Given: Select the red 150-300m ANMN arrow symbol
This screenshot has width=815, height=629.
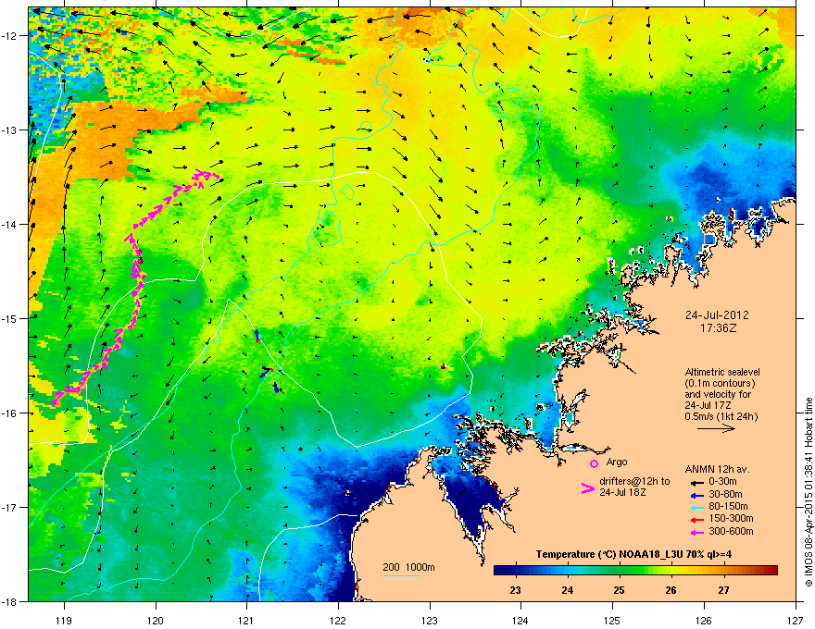Looking at the screenshot, I should (x=696, y=519).
